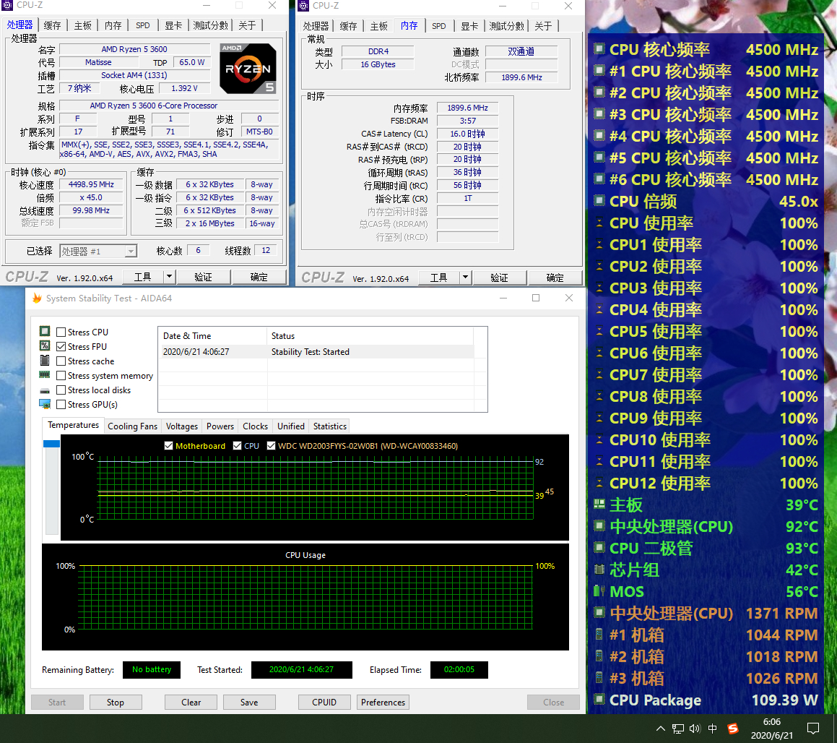The image size is (837, 743).
Task: Click the Stress cache icon
Action: (45, 361)
